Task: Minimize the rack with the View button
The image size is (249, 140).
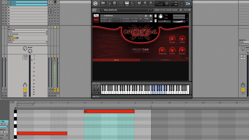Action: (182, 4)
